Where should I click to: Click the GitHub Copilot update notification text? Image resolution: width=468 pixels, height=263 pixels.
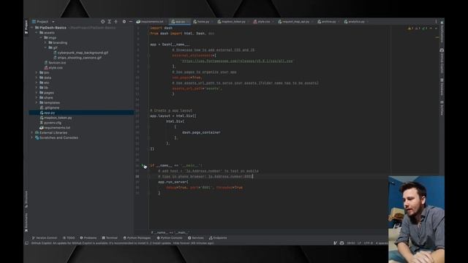click(122, 243)
